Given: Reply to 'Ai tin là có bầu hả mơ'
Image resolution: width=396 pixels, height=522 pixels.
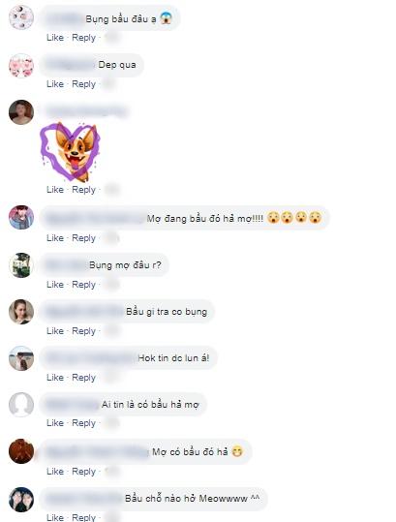Looking at the screenshot, I should pyautogui.click(x=84, y=423).
